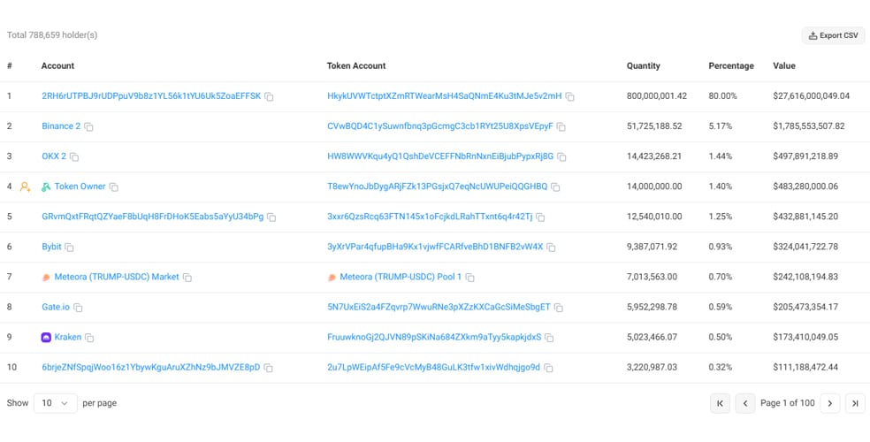Open the Token Owner account link
This screenshot has width=870, height=442.
point(80,187)
